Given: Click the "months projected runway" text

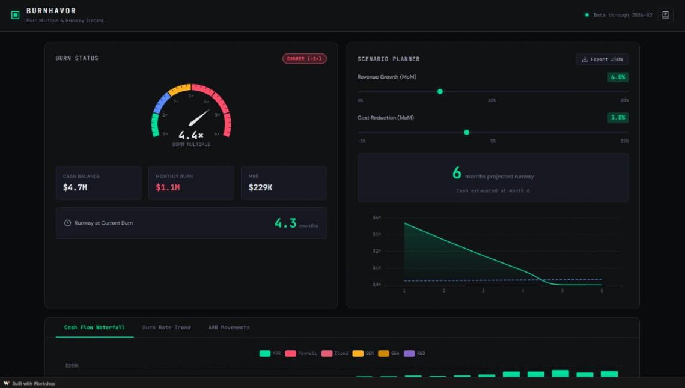Looking at the screenshot, I should pyautogui.click(x=499, y=177).
